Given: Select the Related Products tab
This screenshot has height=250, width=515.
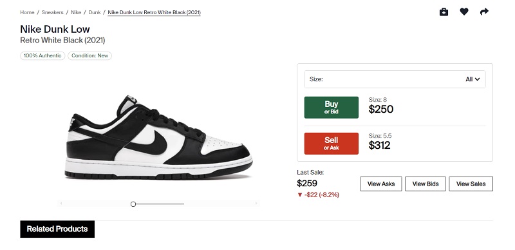Looking at the screenshot, I should click(x=57, y=229).
